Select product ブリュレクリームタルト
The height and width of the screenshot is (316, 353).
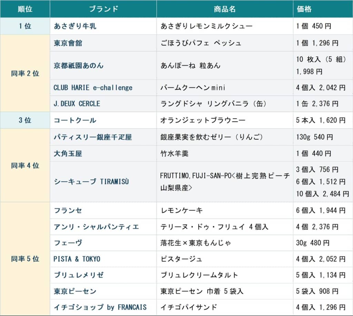click(x=199, y=275)
